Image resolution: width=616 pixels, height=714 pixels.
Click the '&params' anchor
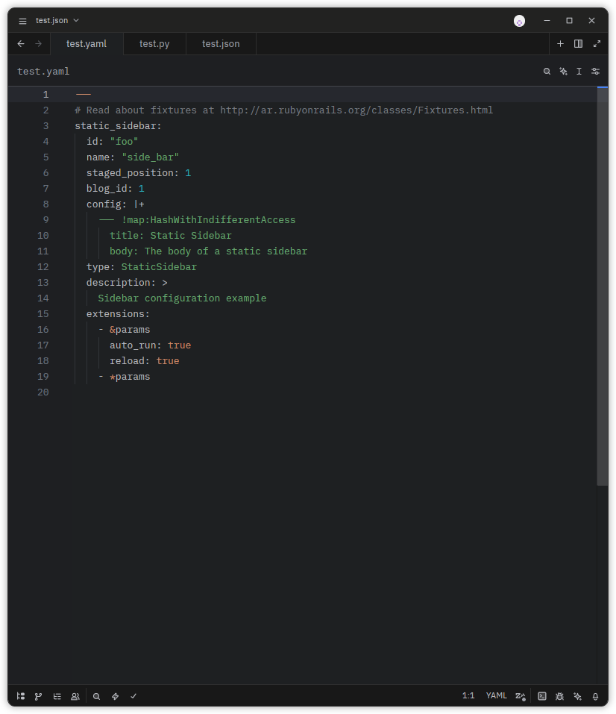click(x=130, y=330)
